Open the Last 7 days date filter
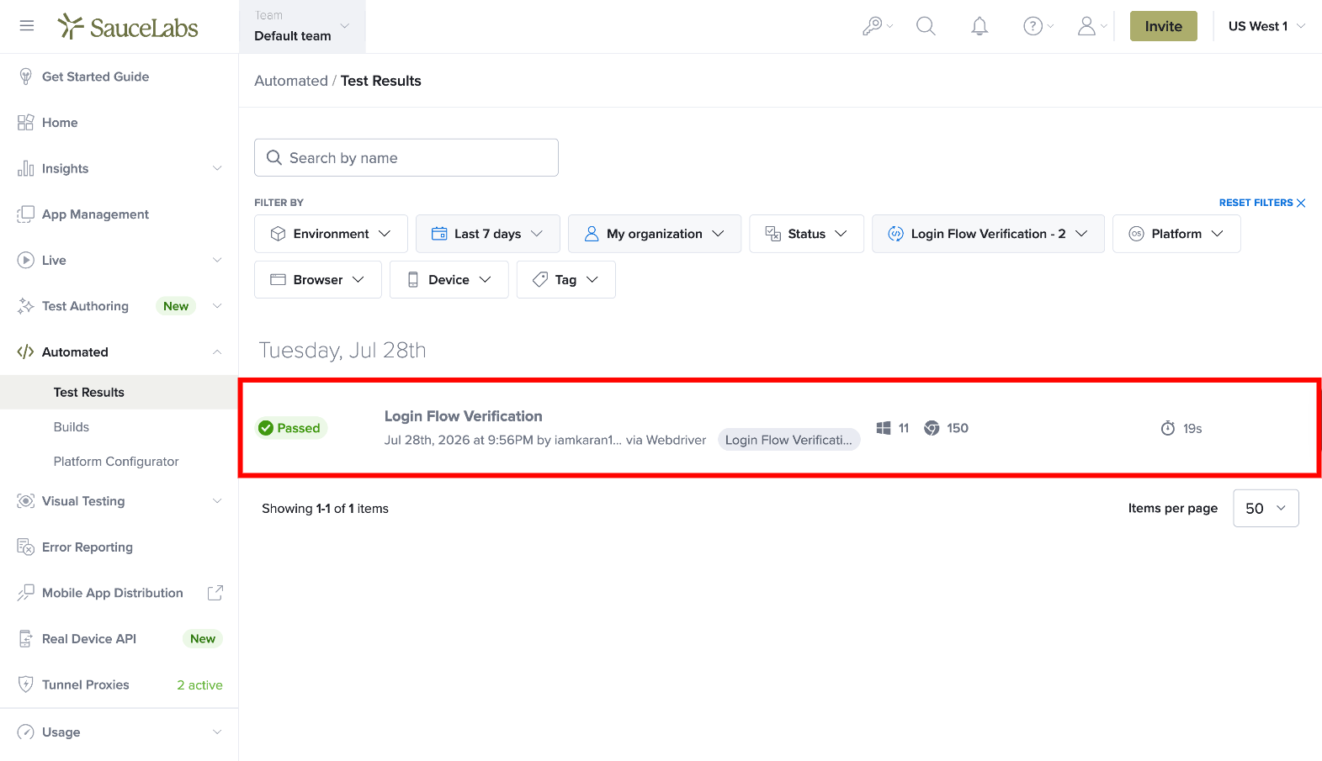This screenshot has width=1322, height=761. (488, 234)
